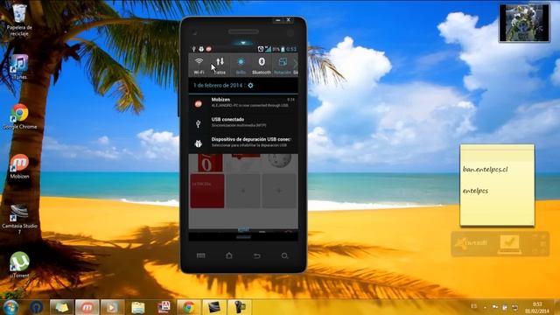Close the Mobizen phone window

(289, 20)
